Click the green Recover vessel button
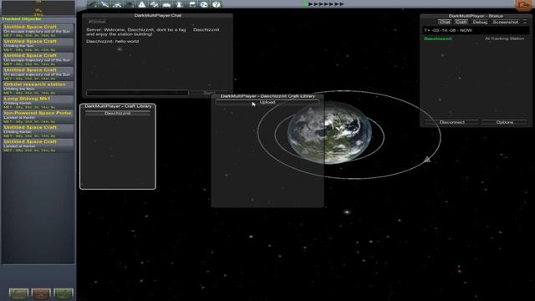The image size is (535, 301). [64, 293]
